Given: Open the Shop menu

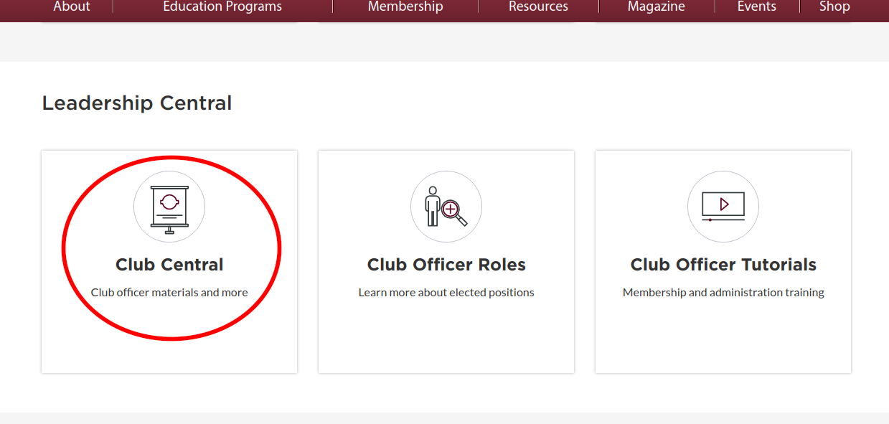Looking at the screenshot, I should 834,7.
